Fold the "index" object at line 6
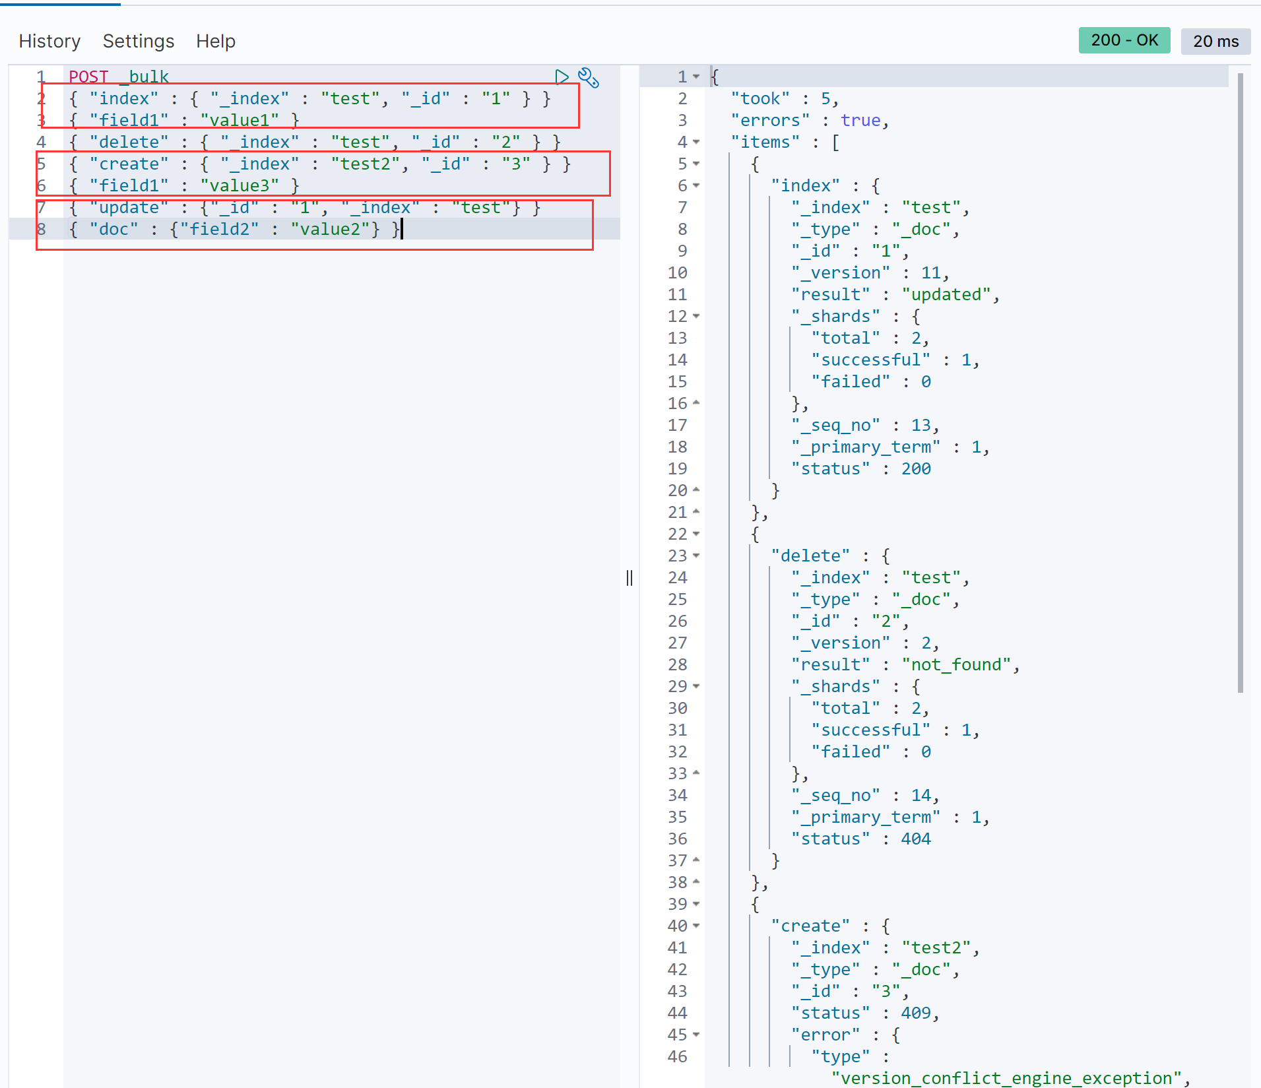This screenshot has width=1261, height=1088. click(696, 185)
